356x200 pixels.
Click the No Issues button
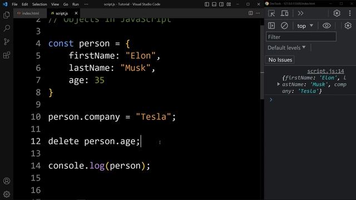click(280, 59)
